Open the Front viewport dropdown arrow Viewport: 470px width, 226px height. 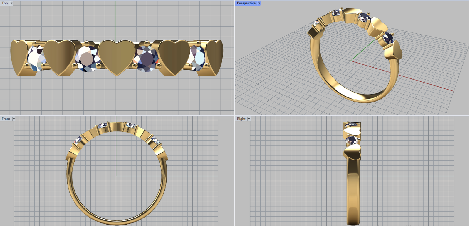point(14,119)
